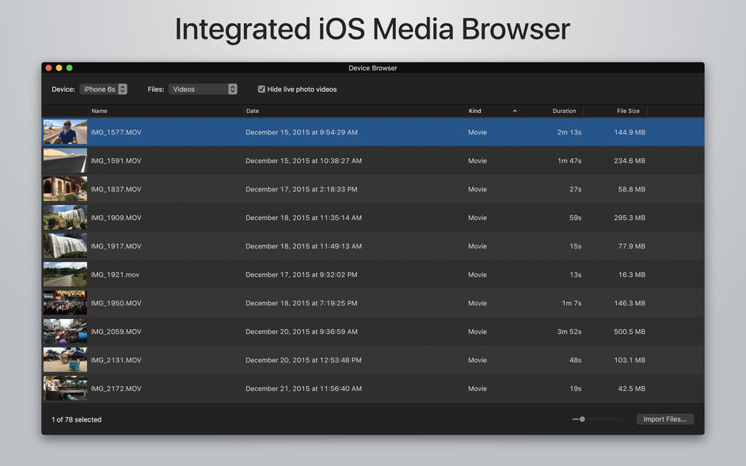Uncheck Hide live photo videos
This screenshot has height=466, width=746.
click(261, 89)
